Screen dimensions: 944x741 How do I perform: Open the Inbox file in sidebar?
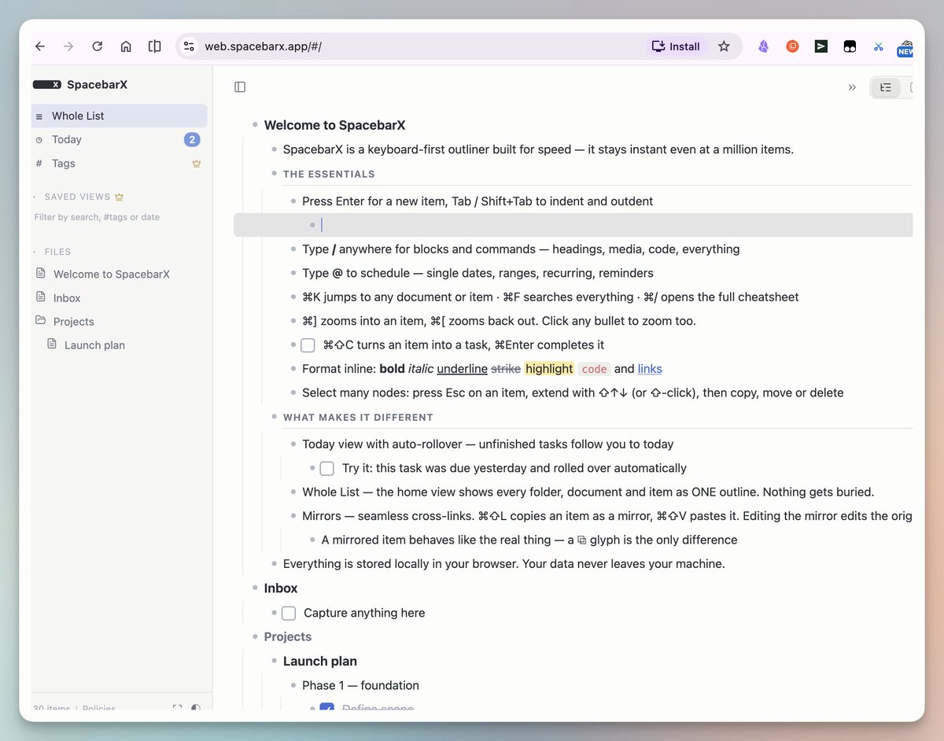[x=67, y=298]
